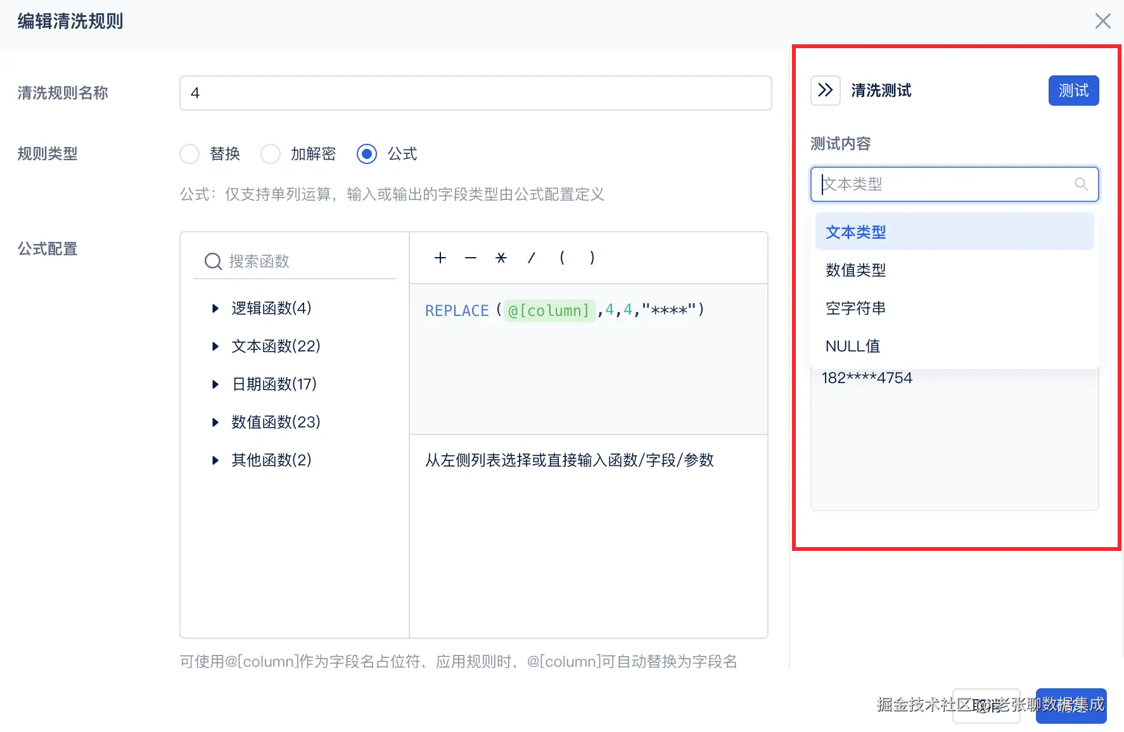
Task: Choose 数值类型 from the dropdown list
Action: pos(954,270)
